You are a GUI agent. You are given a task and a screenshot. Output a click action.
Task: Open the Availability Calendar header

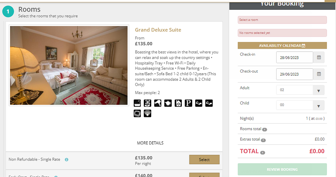(282, 45)
